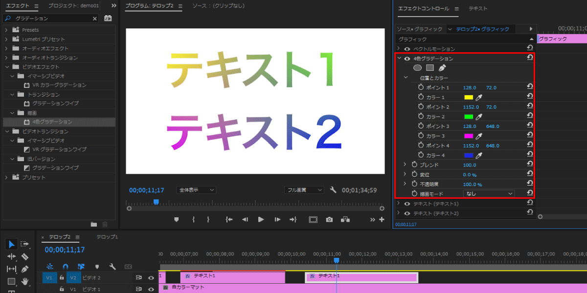This screenshot has width=587, height=293.
Task: Expand the Presets folder
Action: [x=6, y=30]
